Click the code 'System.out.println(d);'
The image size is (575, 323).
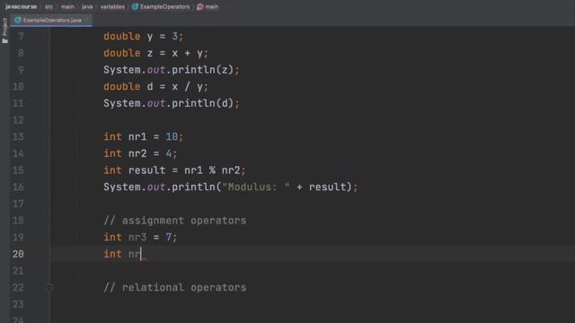pos(172,103)
